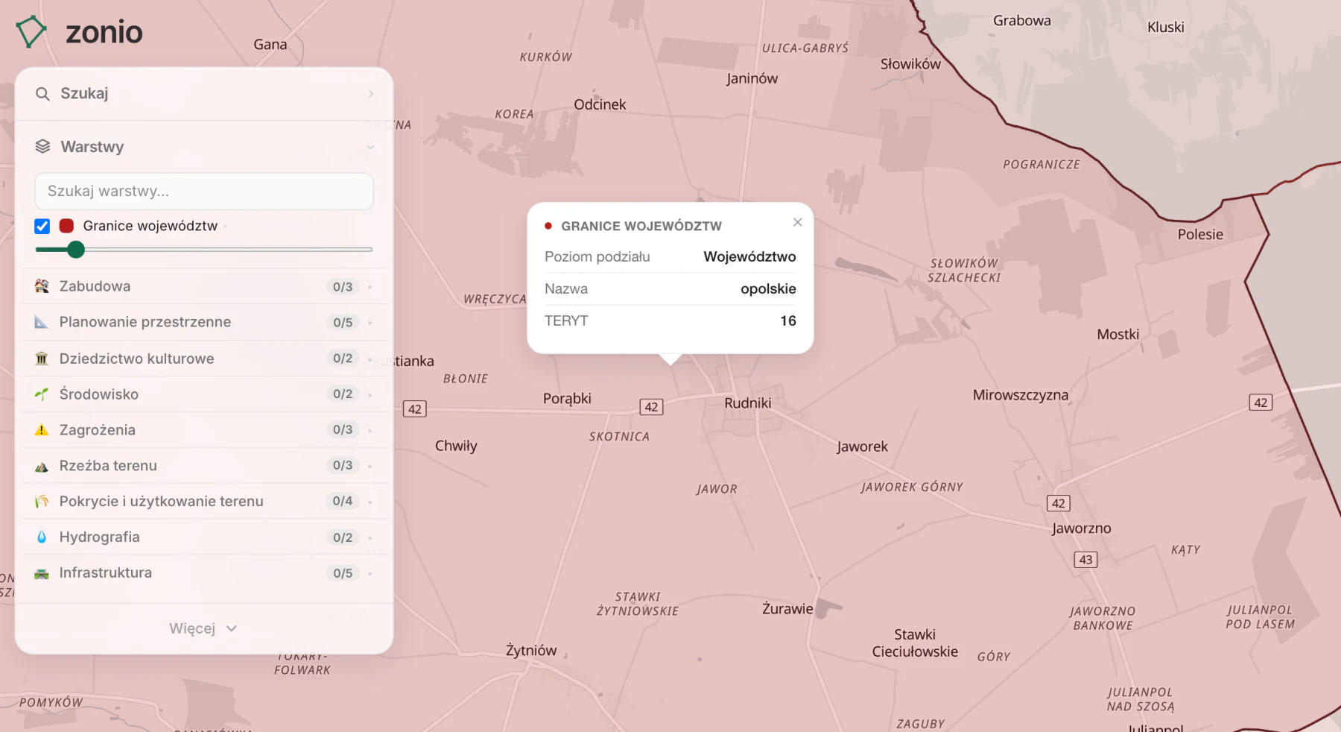Click the Więcej button
1341x732 pixels.
tap(203, 628)
